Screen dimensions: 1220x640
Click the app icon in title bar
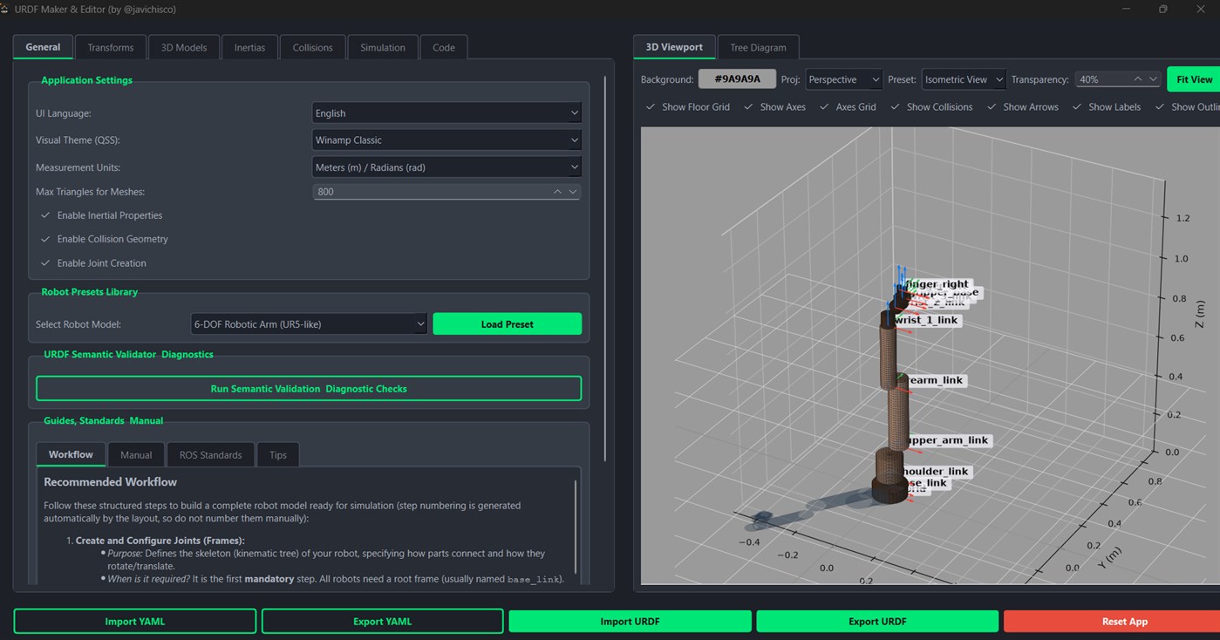5,9
